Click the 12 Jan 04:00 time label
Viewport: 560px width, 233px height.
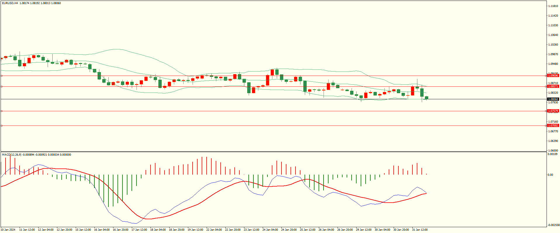pyautogui.click(x=46, y=230)
